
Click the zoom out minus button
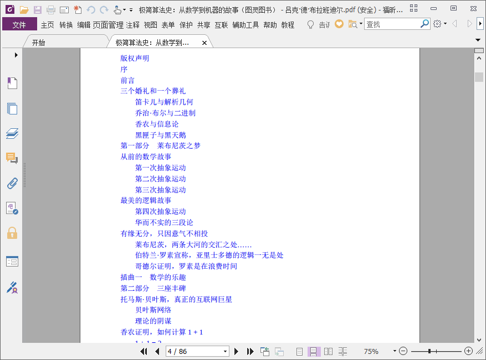click(x=403, y=351)
